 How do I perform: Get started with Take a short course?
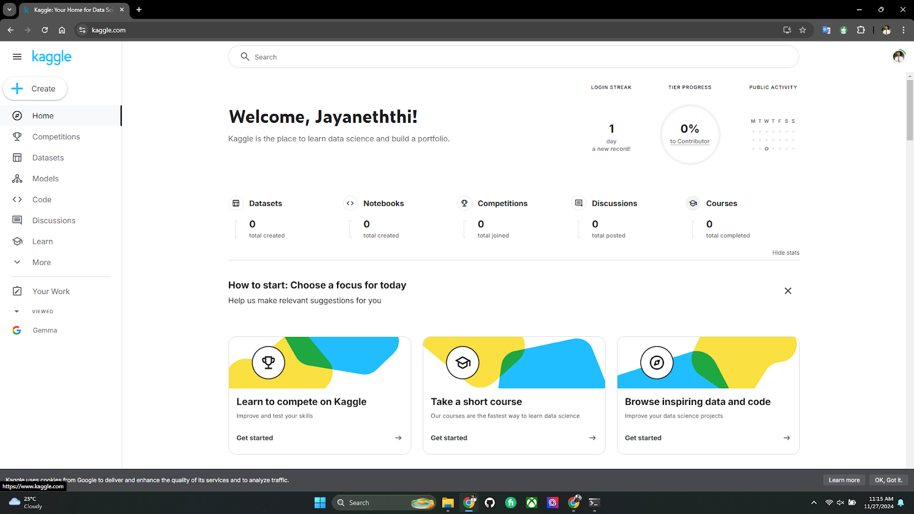click(x=514, y=438)
